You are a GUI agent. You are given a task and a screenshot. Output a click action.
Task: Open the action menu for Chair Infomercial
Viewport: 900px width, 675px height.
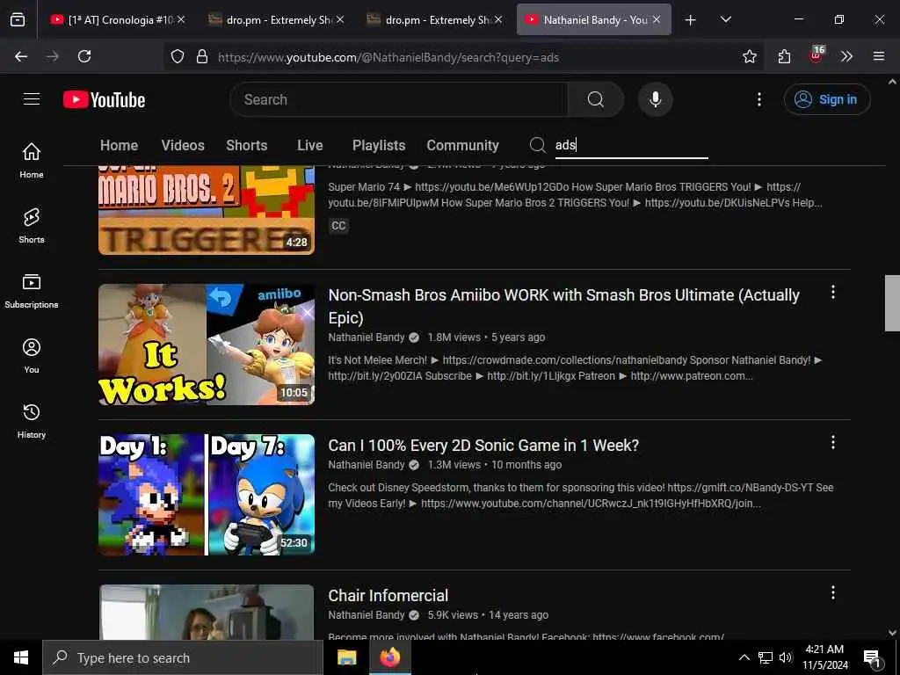pyautogui.click(x=833, y=593)
